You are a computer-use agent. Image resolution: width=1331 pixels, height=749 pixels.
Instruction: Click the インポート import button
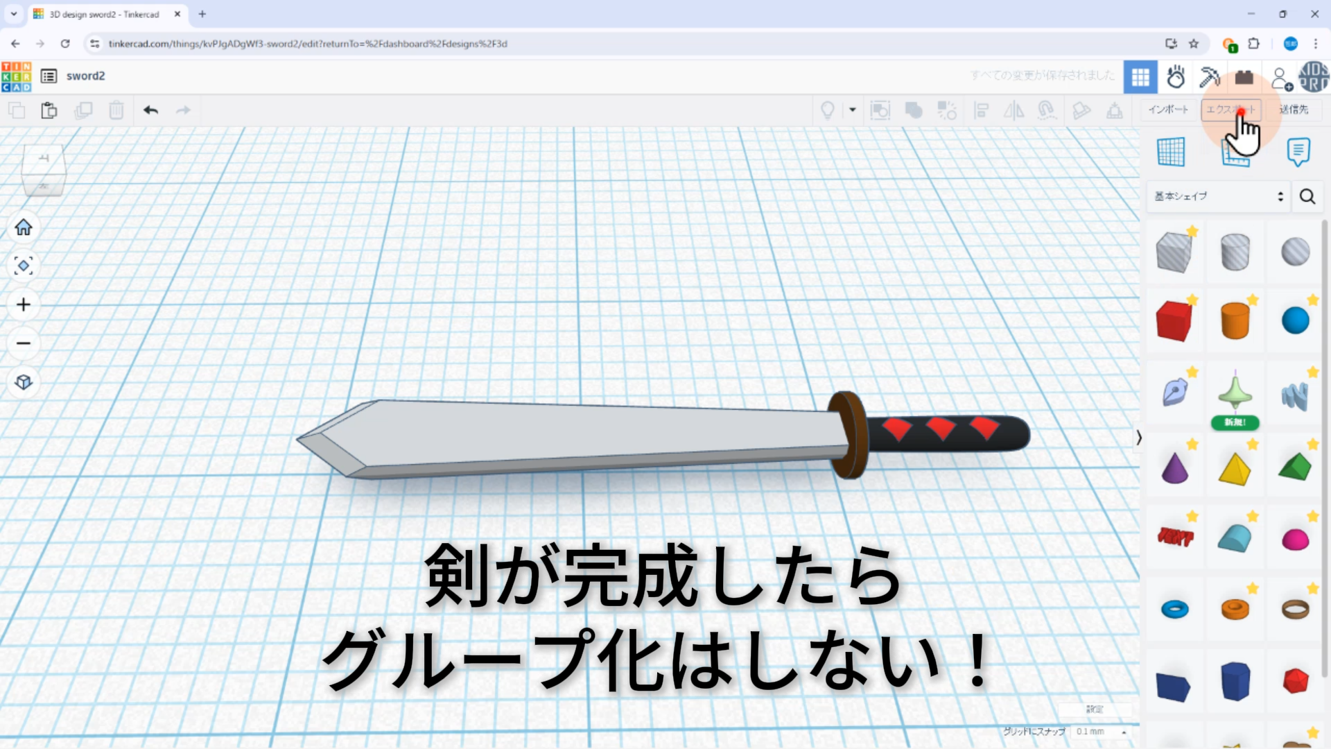coord(1168,110)
